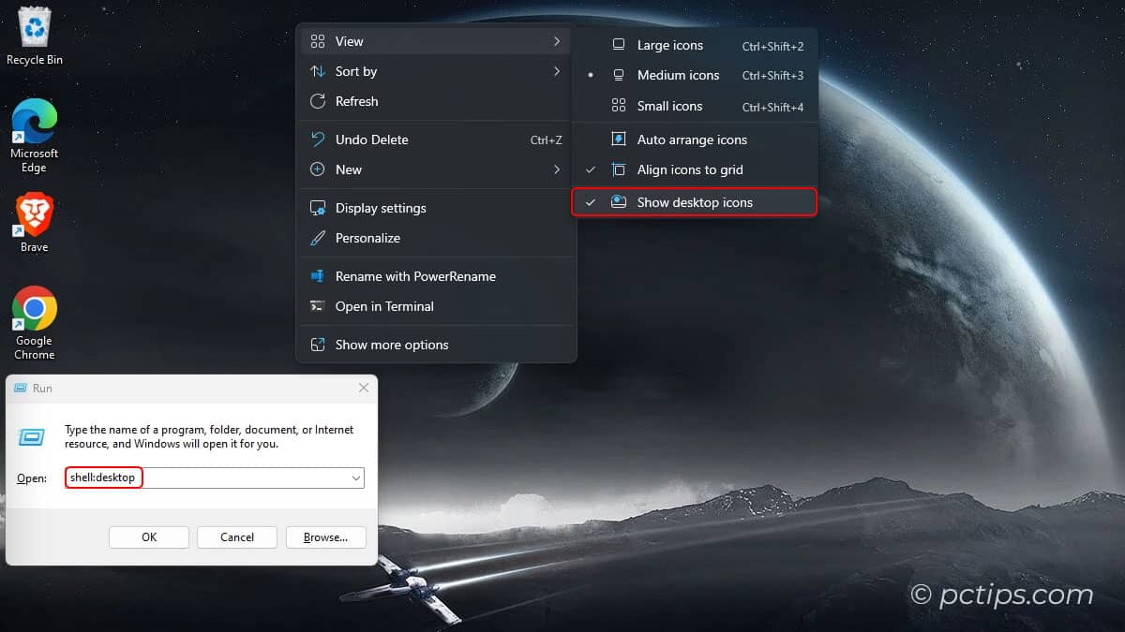
Task: Expand the Sort by submenu
Action: pyautogui.click(x=356, y=71)
